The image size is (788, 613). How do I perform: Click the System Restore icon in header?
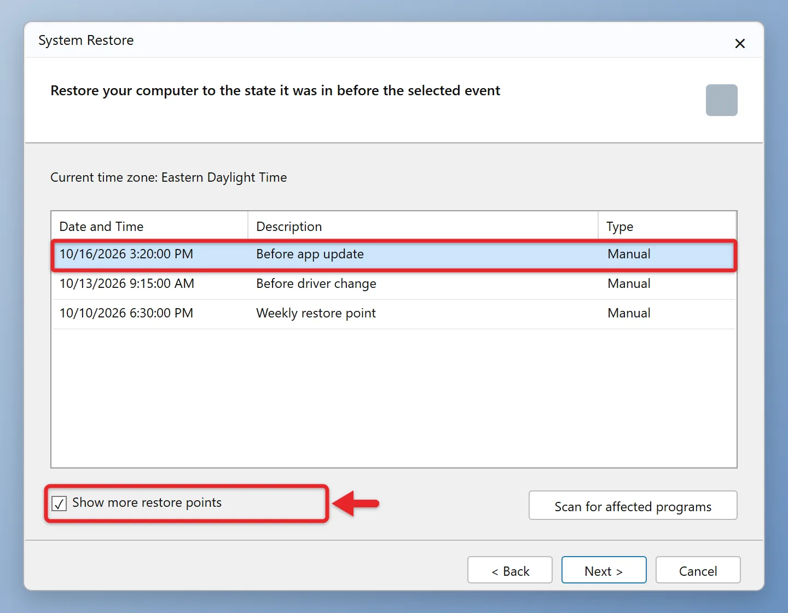[x=721, y=100]
